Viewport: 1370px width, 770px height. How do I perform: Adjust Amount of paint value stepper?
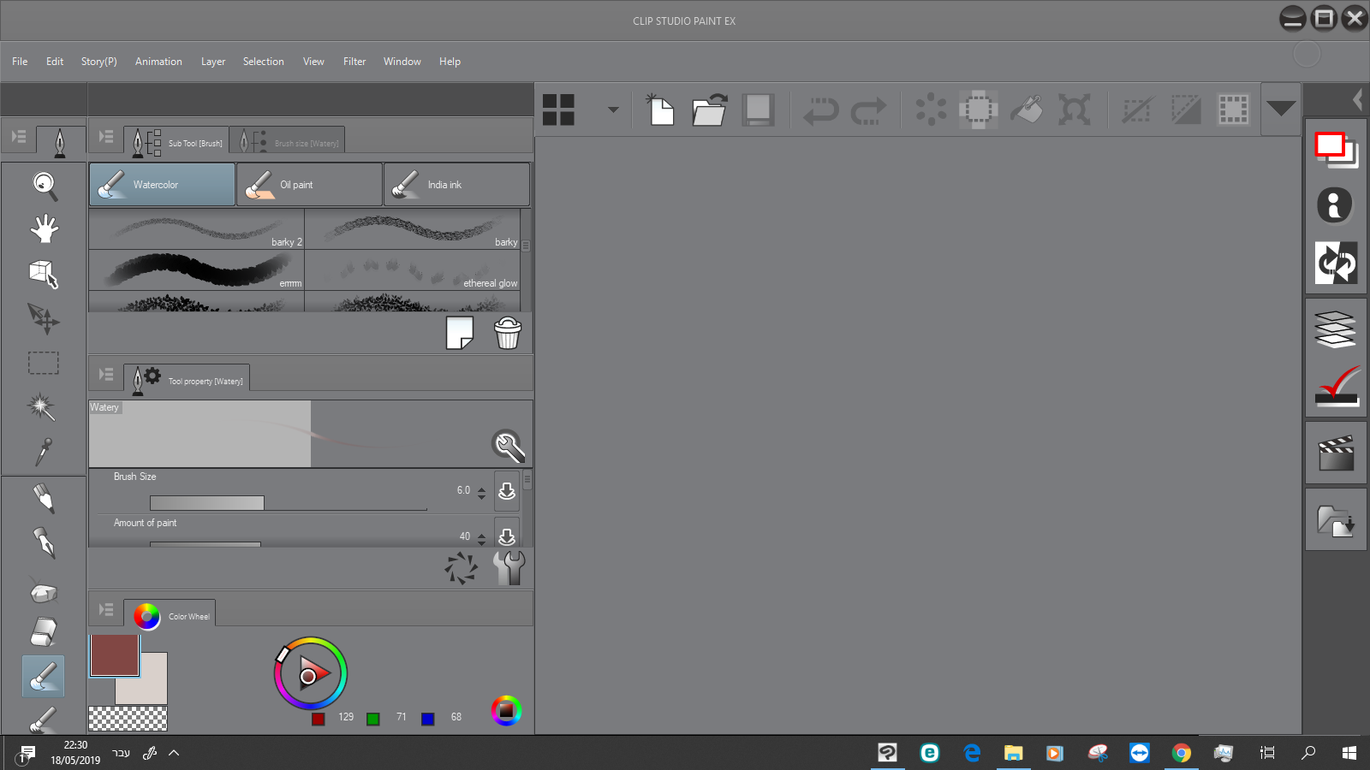click(481, 538)
